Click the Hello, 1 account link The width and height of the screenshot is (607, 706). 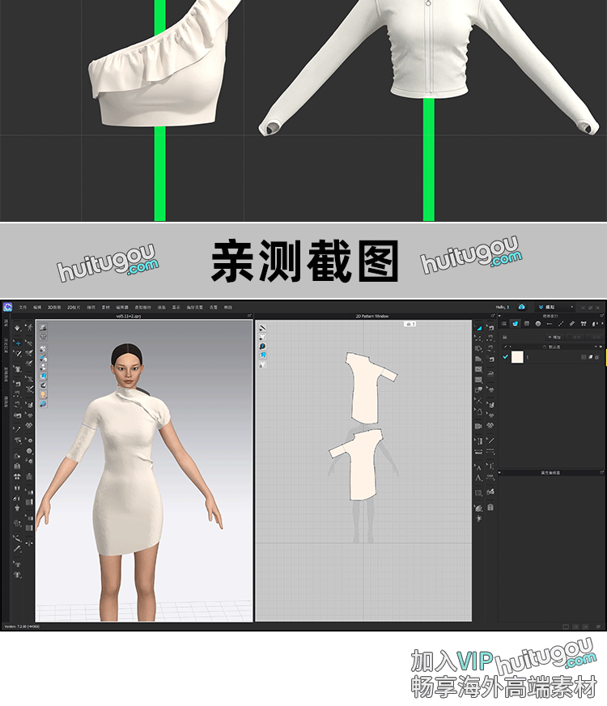(503, 307)
